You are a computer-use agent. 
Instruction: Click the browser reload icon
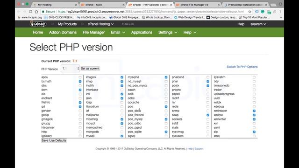[x=30, y=12]
